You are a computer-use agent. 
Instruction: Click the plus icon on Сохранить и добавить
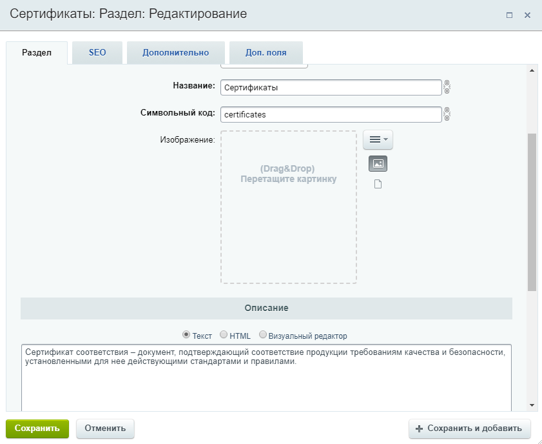[420, 429]
